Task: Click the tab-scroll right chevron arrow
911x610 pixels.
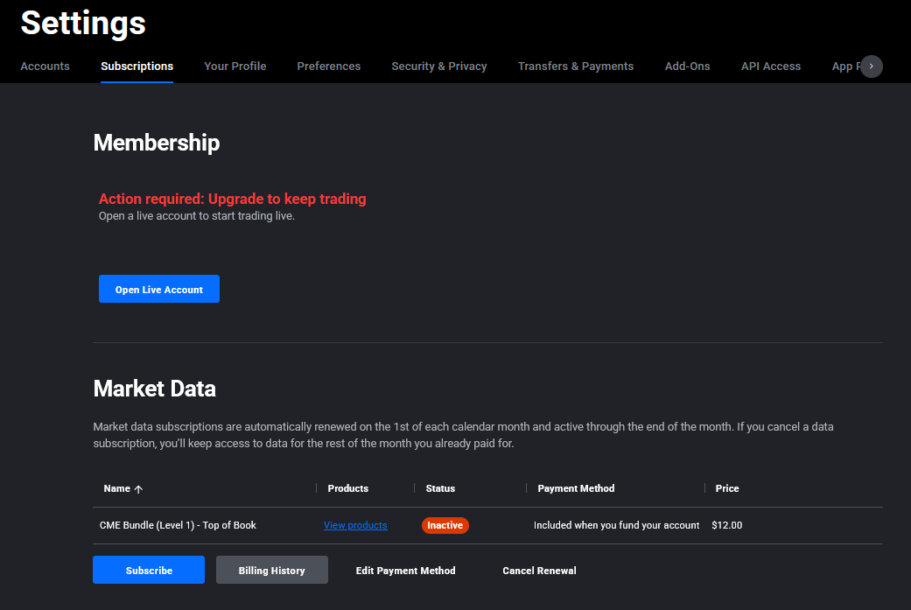Action: [871, 67]
